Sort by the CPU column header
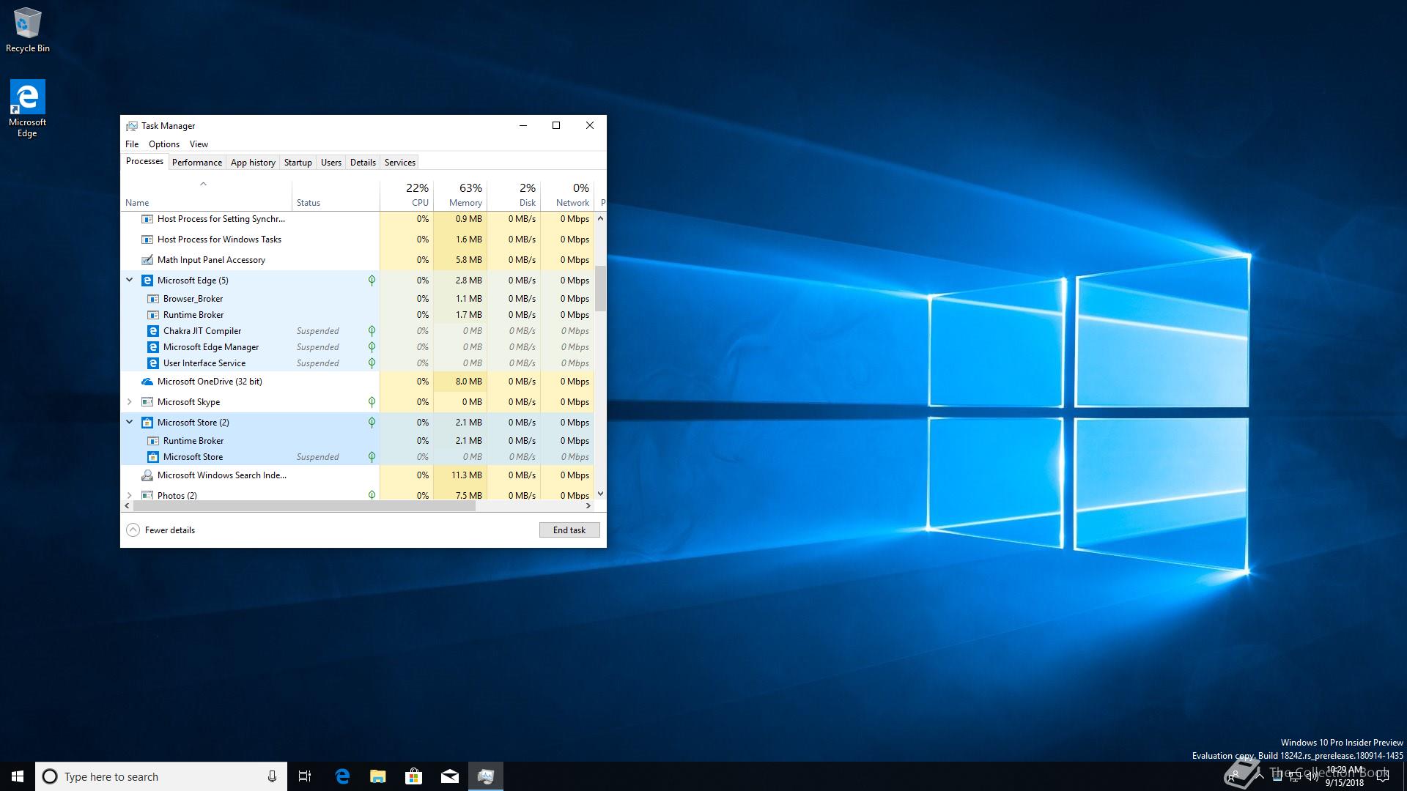Viewport: 1407px width, 791px height. pos(407,196)
